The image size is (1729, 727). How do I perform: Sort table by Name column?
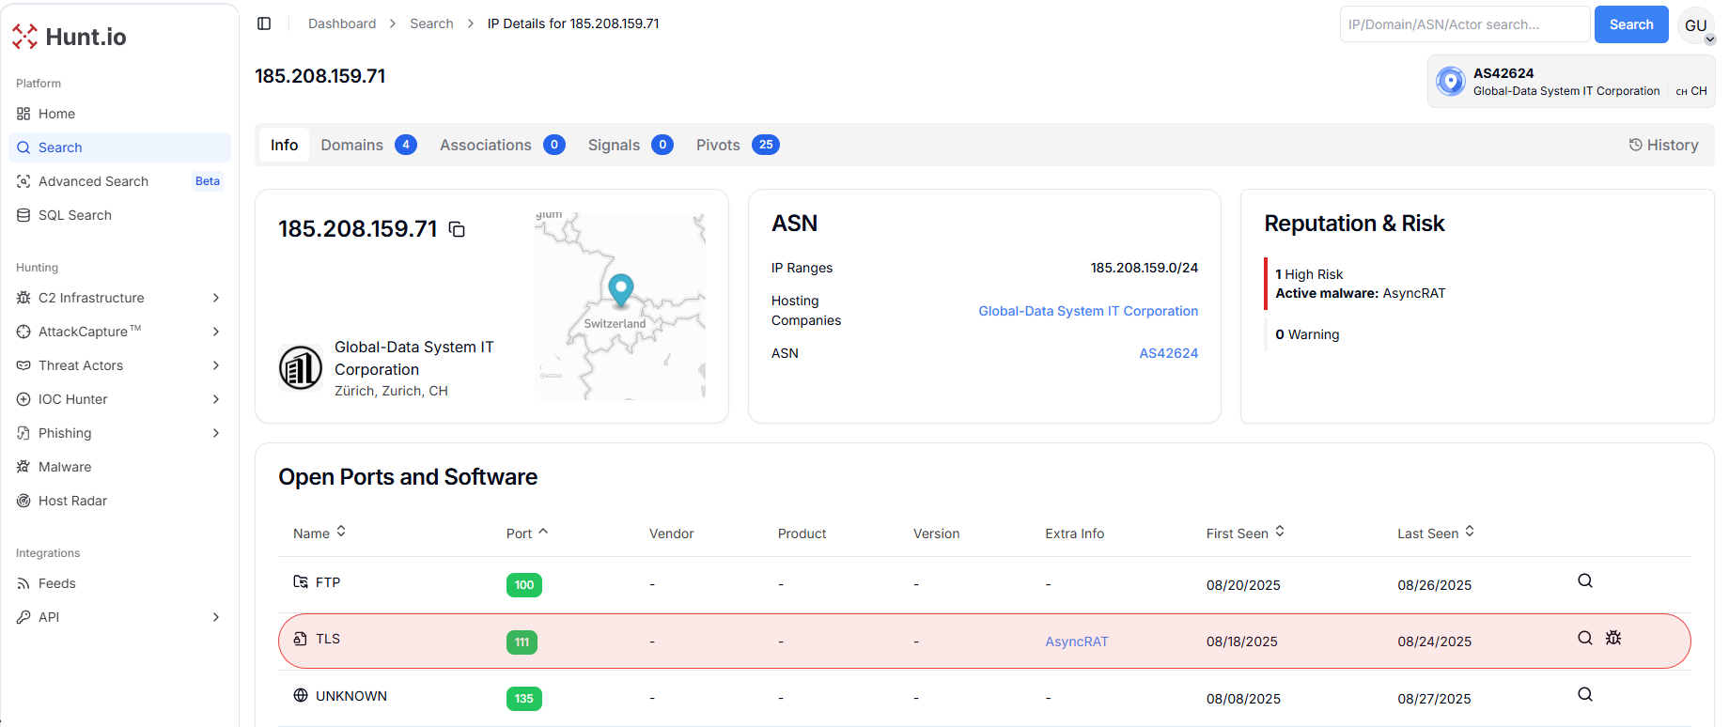tap(319, 533)
